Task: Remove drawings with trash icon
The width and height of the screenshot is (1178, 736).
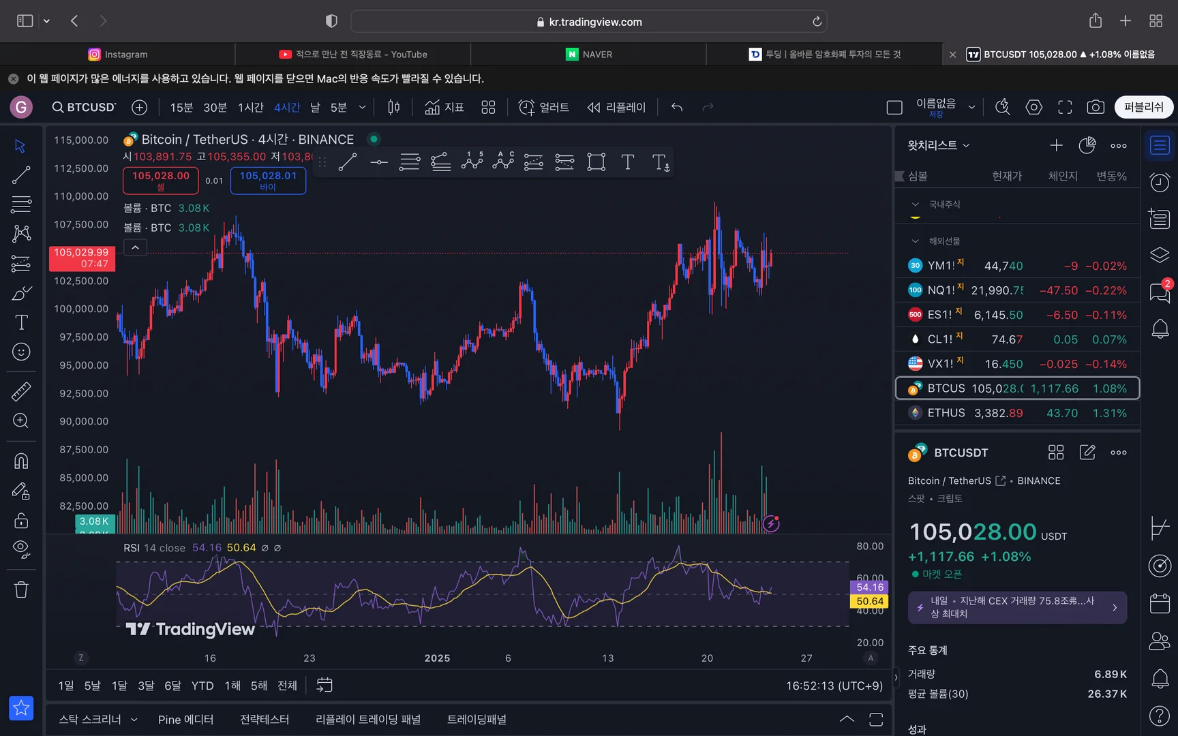Action: (21, 589)
